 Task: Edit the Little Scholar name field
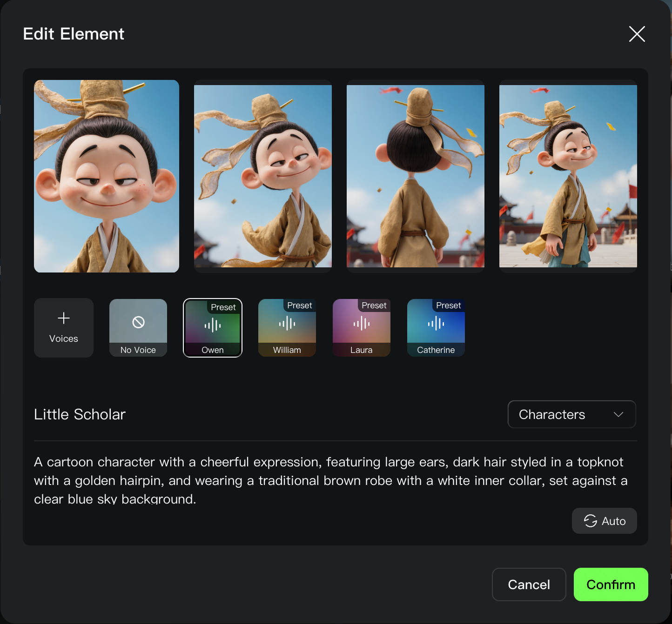(x=80, y=414)
